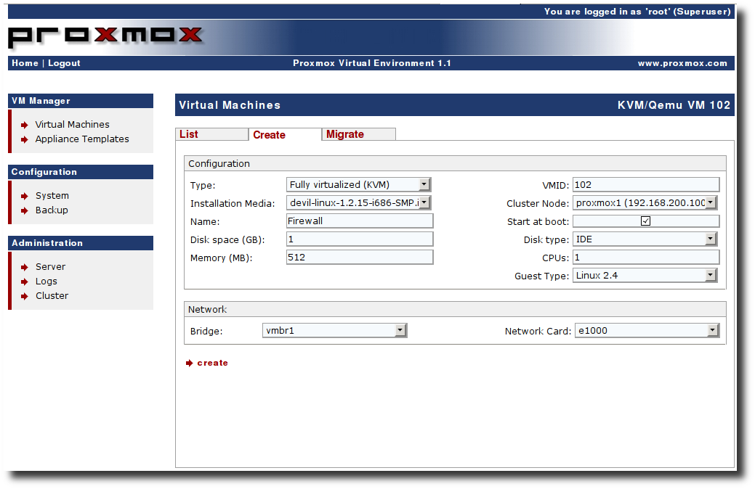Image resolution: width=755 pixels, height=489 pixels.
Task: Open the Installation Media dropdown
Action: (x=359, y=203)
